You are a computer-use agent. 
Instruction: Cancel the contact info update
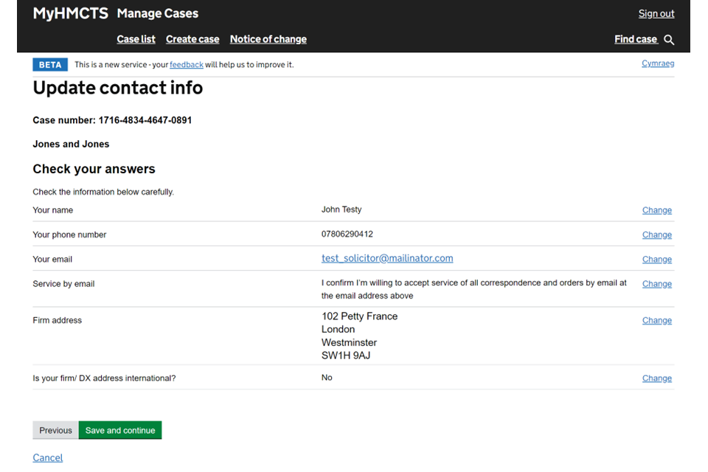click(48, 458)
